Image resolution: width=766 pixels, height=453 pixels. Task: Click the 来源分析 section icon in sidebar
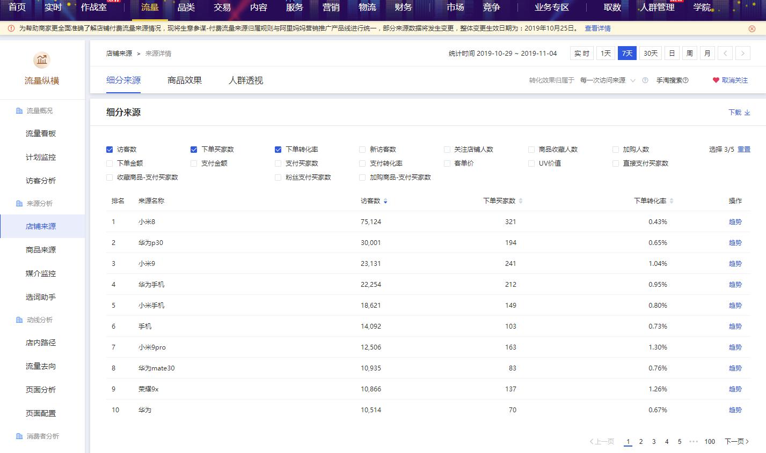point(18,204)
